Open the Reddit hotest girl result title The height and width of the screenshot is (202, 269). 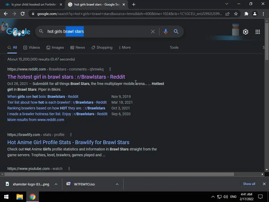click(66, 77)
